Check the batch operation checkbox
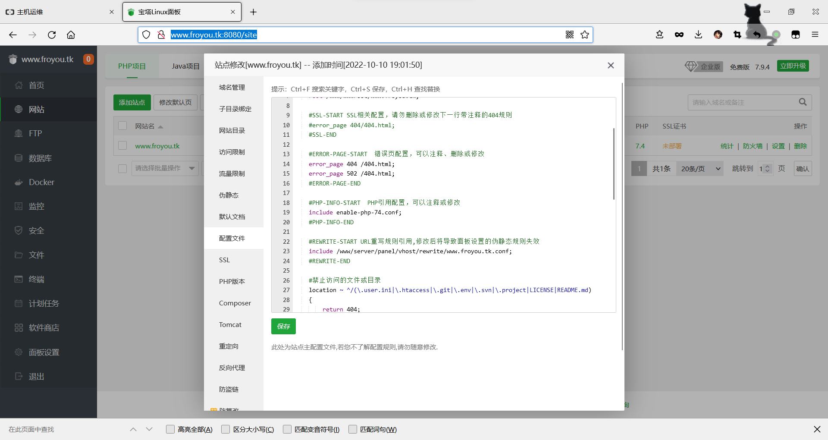Screen dimensions: 828x440 (122, 168)
